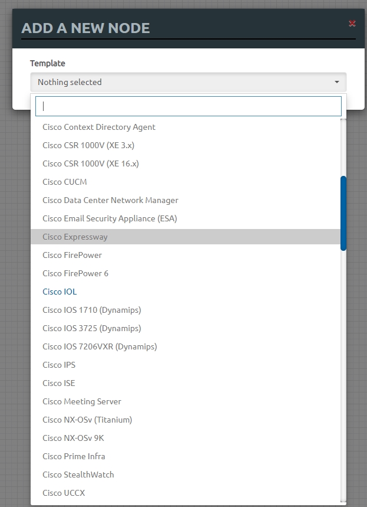Select the Cisco IPS template

(186, 365)
